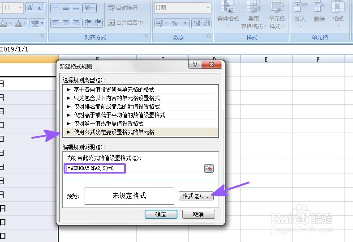This screenshot has height=242, width=353.
Task: Open 数字 number dialog launcher
Action: (209, 36)
